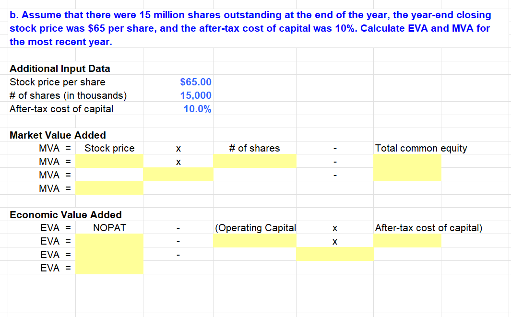511x317 pixels.
Task: Select the final MVA result yellow cell
Action: pyautogui.click(x=109, y=188)
